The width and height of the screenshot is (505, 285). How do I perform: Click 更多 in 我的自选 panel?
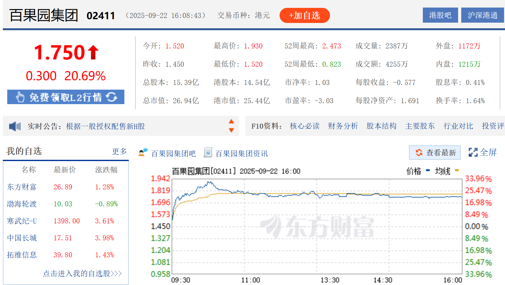click(x=119, y=152)
